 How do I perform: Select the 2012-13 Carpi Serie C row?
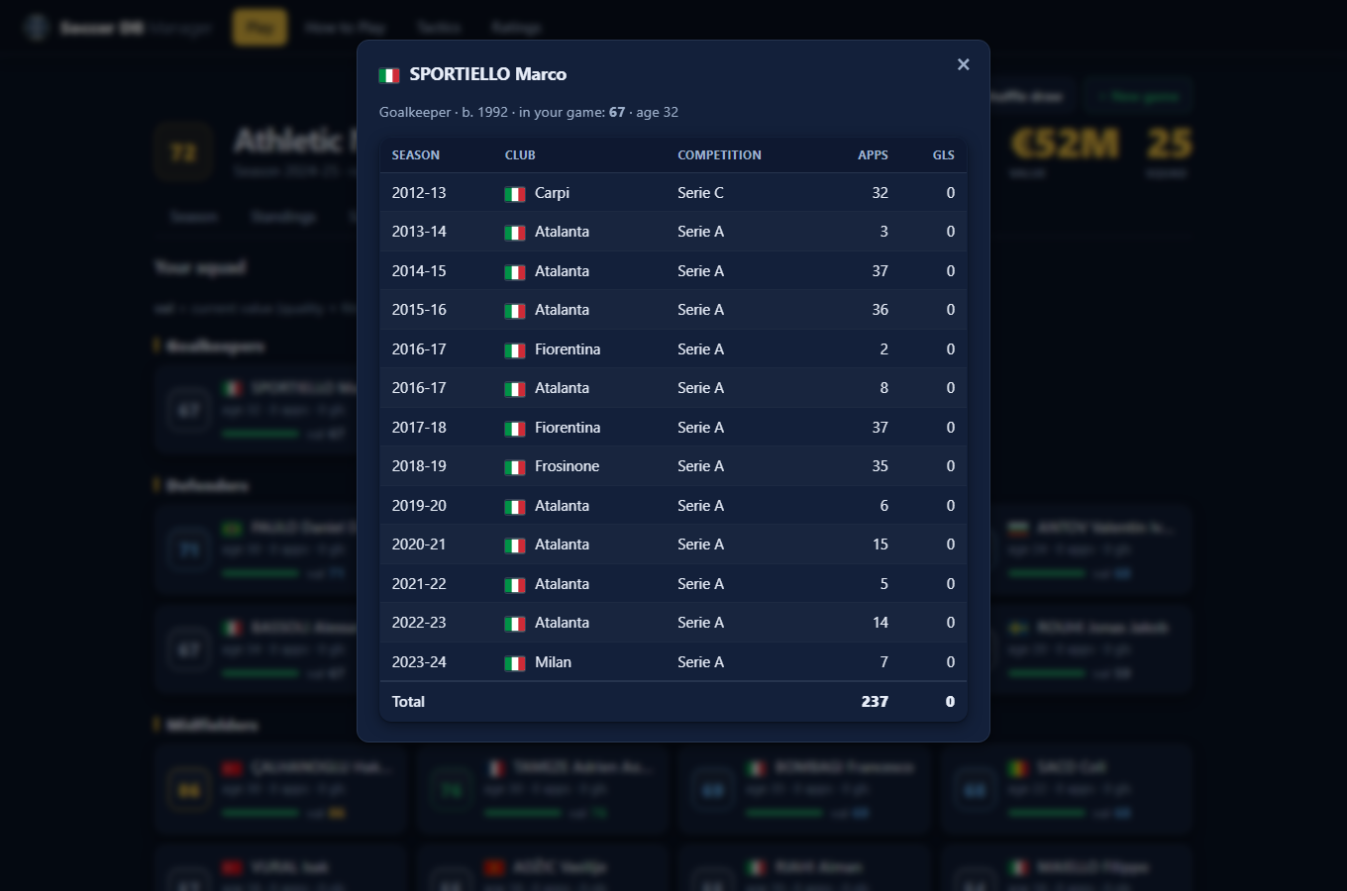tap(673, 193)
